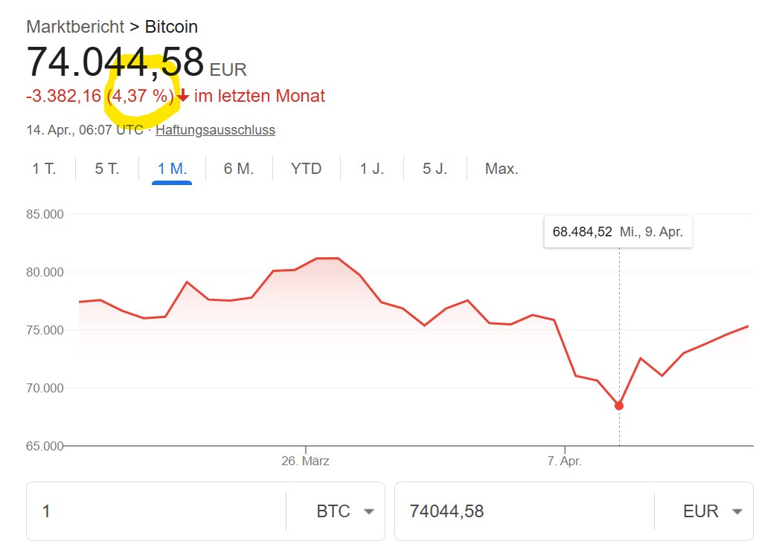This screenshot has height=544, width=782.
Task: Open the EUR currency dropdown arrow
Action: [x=737, y=511]
